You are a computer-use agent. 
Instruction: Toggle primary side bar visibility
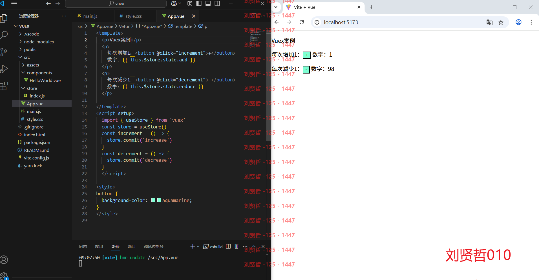(199, 3)
